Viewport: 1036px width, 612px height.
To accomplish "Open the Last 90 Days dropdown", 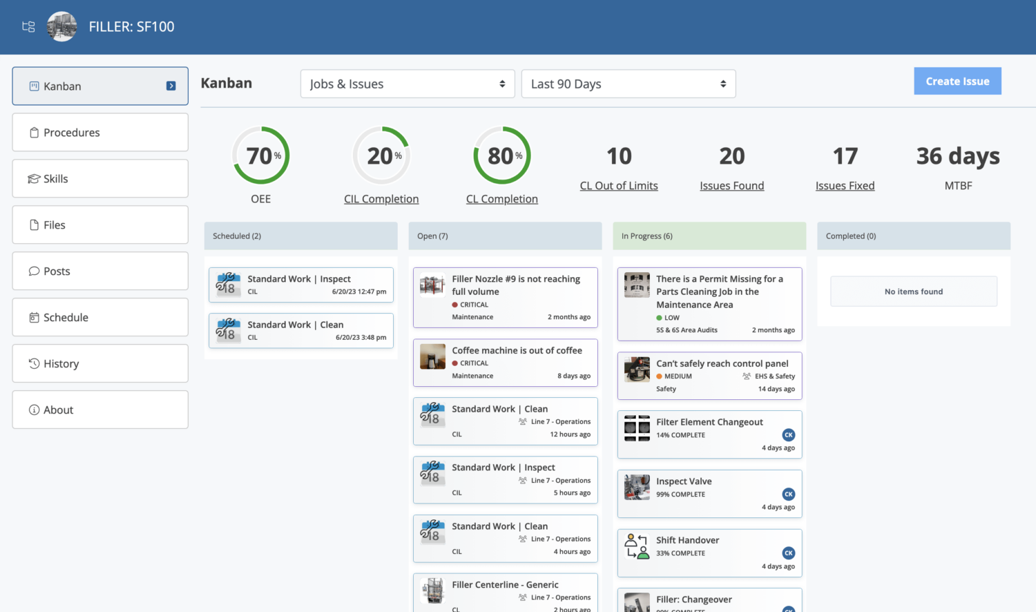I will click(629, 84).
